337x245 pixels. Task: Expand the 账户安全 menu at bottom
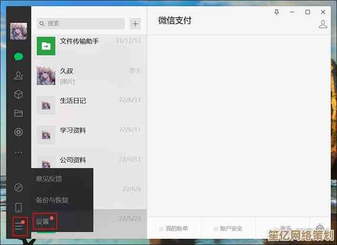point(228,229)
